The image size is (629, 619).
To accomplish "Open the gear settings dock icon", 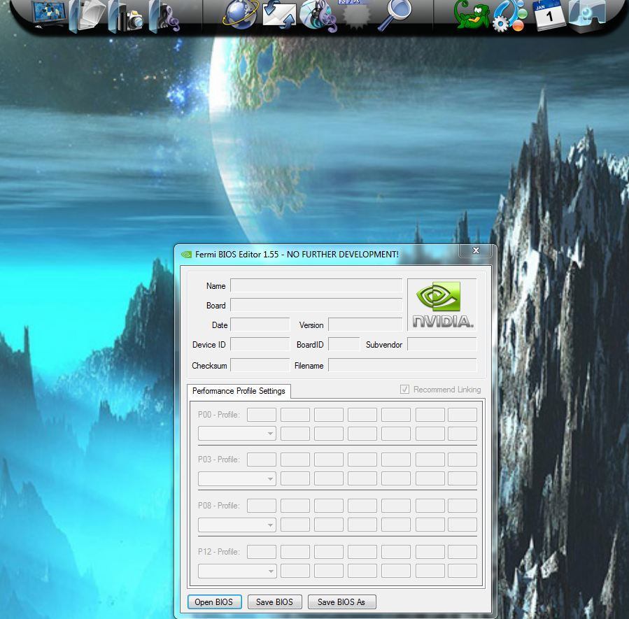I will click(x=509, y=16).
